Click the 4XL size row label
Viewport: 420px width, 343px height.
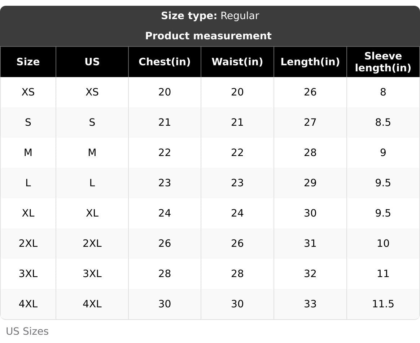click(x=28, y=304)
